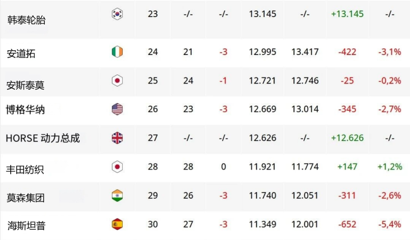Viewport: 410px width, 240px height.
Task: Click the India flag beside 莫森集团
Action: click(x=117, y=195)
